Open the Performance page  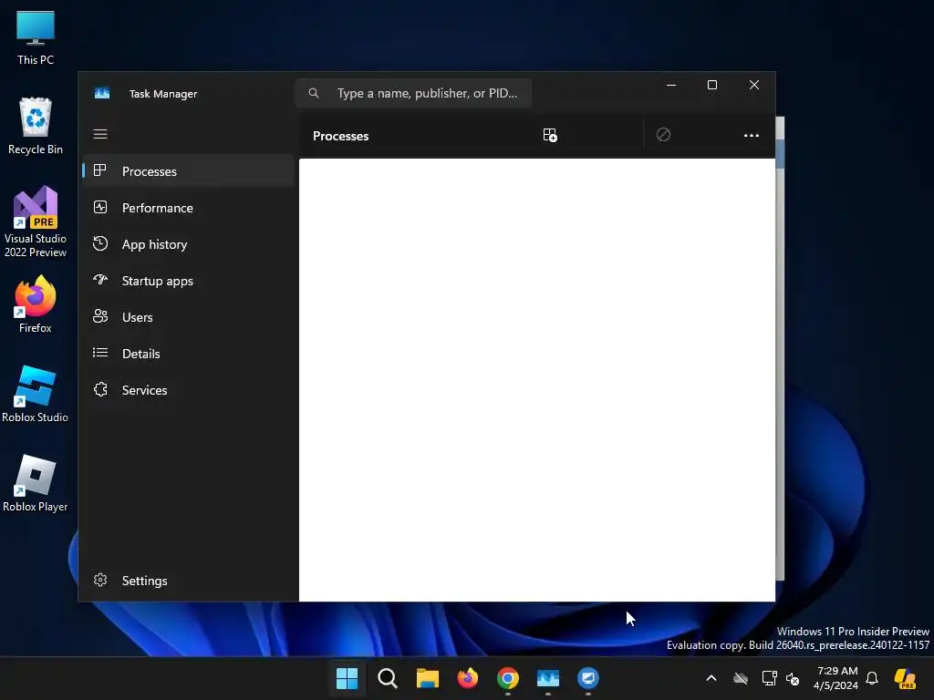click(188, 208)
